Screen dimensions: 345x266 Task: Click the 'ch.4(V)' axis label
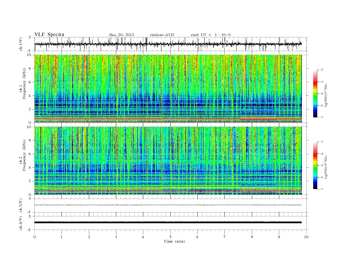pos(21,223)
